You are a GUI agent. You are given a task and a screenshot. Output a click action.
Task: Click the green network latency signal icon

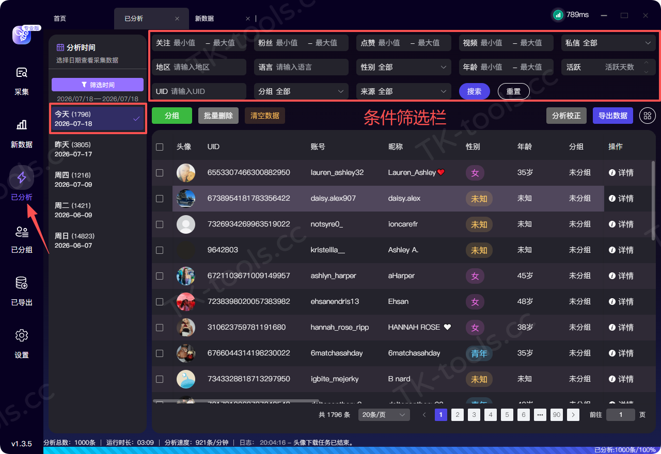558,15
